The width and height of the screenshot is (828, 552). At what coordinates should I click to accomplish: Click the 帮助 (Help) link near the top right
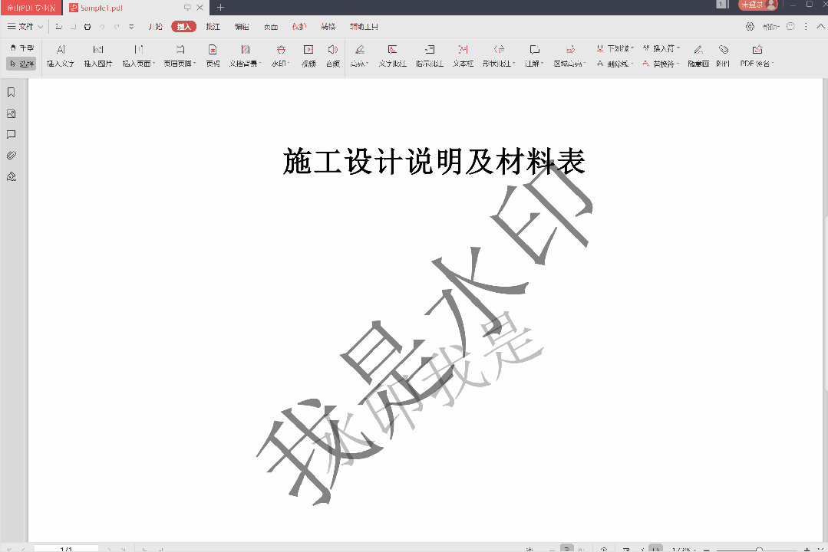772,26
